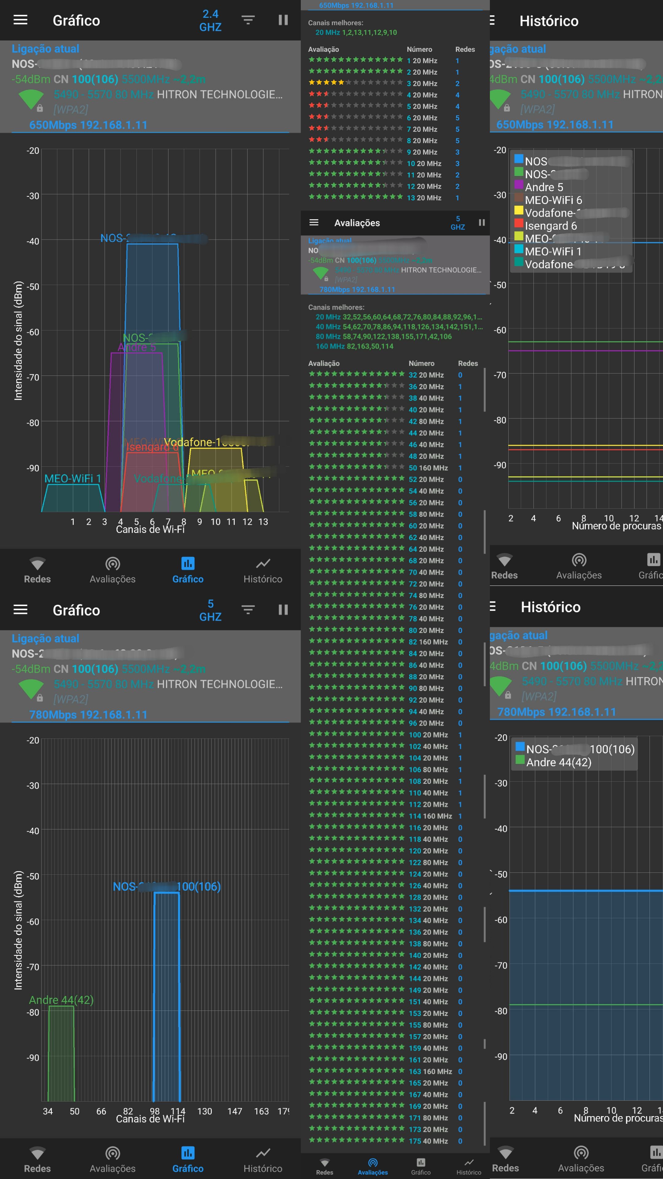This screenshot has height=1179, width=663.
Task: Toggle 5 GHZ band in Avaliações header
Action: [x=458, y=222]
